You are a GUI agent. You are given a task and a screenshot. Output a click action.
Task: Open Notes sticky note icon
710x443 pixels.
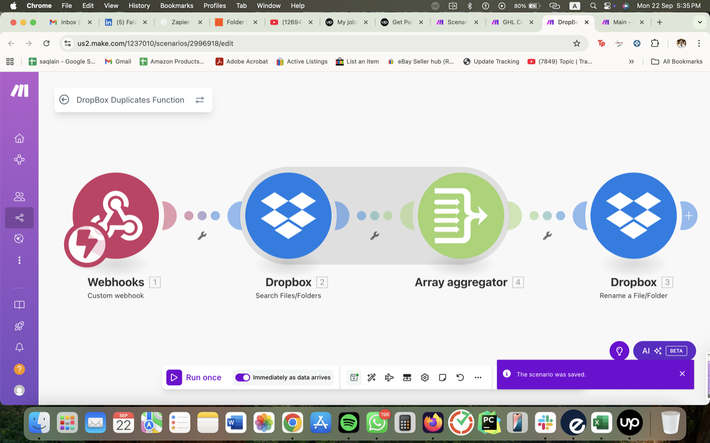click(443, 377)
